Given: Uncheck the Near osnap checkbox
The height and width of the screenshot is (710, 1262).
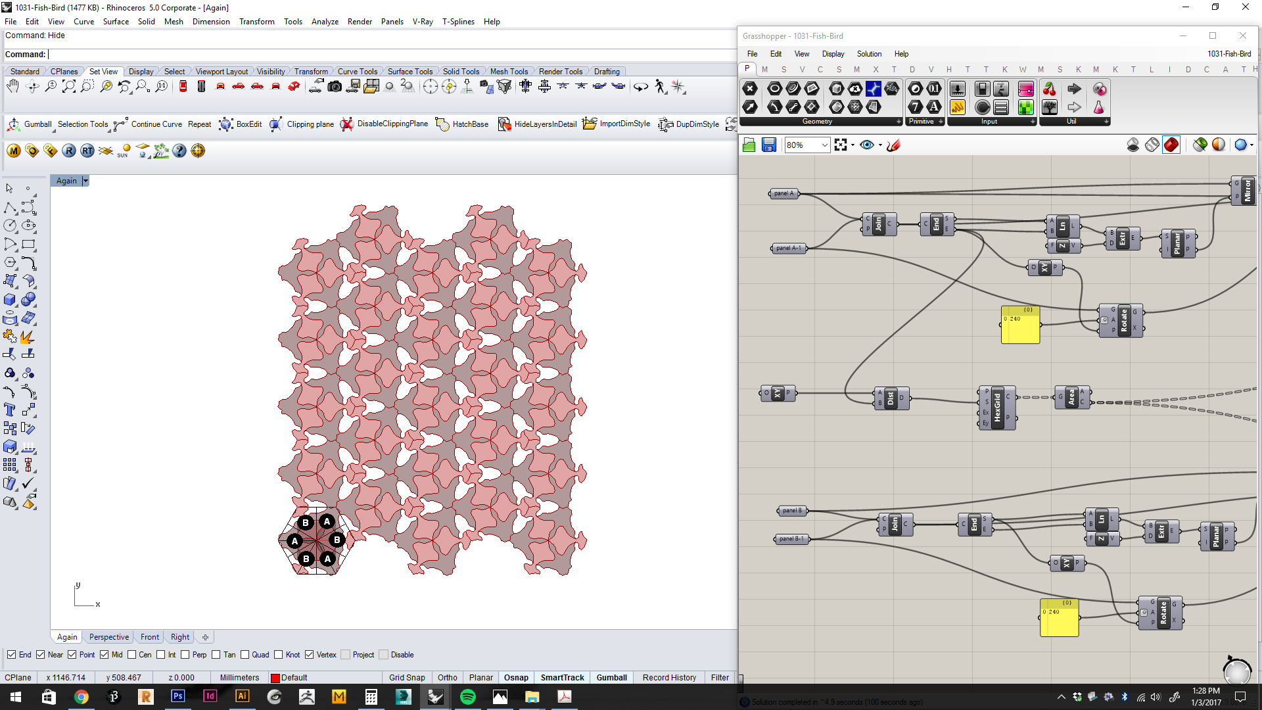Looking at the screenshot, I should tap(41, 655).
